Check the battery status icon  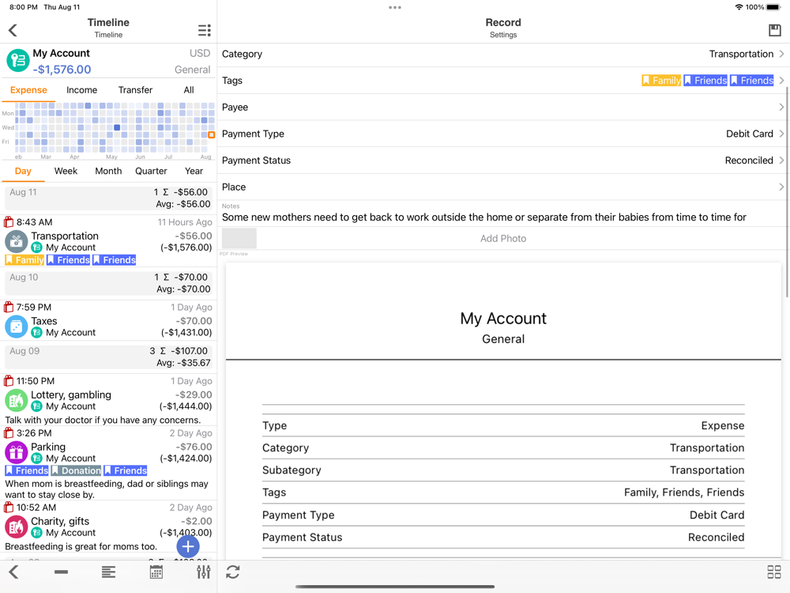(774, 7)
